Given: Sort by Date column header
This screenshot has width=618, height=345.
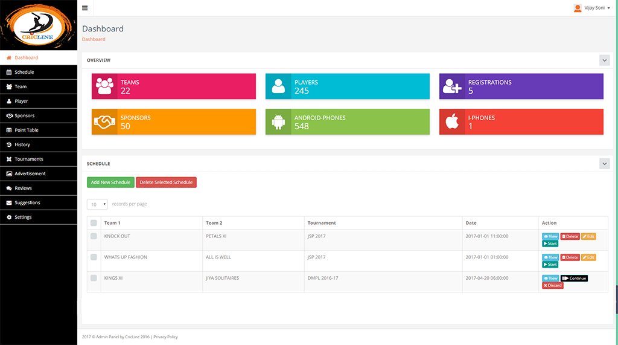Looking at the screenshot, I should 500,223.
